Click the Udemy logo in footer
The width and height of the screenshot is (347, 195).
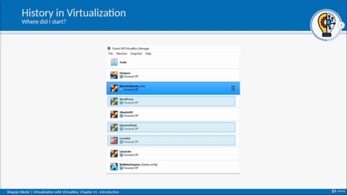[338, 191]
